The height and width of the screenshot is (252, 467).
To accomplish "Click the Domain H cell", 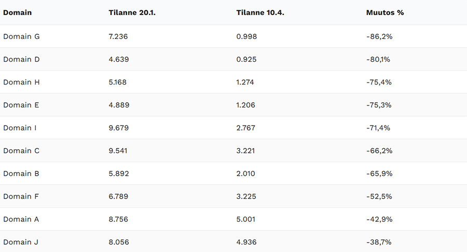I will 21,82.
